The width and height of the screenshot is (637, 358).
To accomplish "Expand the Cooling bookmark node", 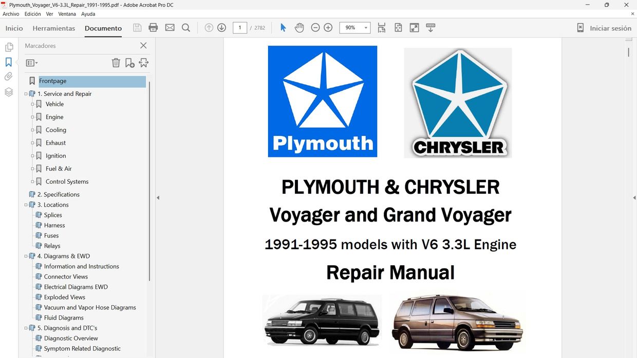I will click(32, 130).
